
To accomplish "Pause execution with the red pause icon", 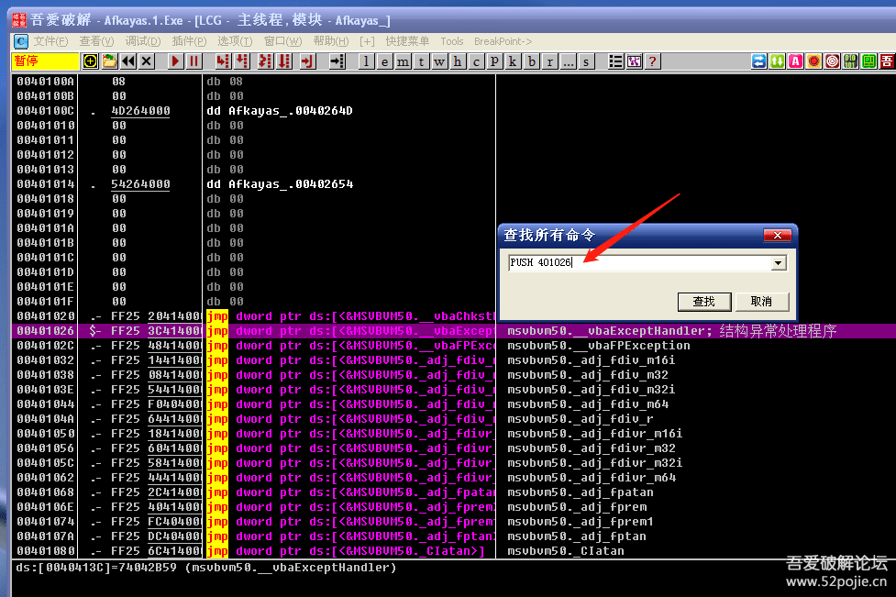I will (194, 61).
